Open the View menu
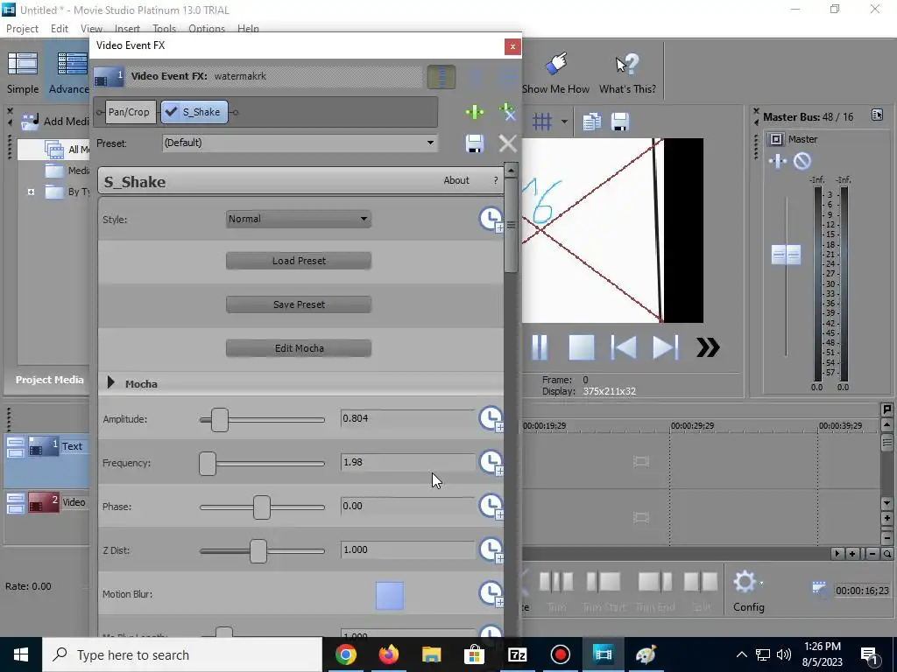This screenshot has width=897, height=672. point(91,29)
